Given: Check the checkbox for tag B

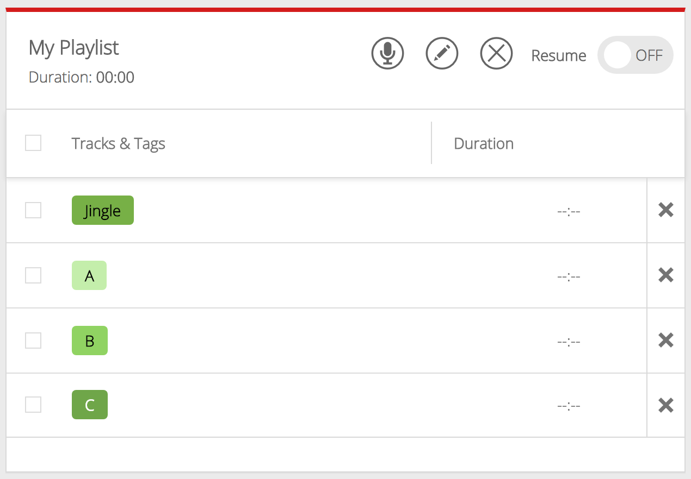Looking at the screenshot, I should 33,341.
